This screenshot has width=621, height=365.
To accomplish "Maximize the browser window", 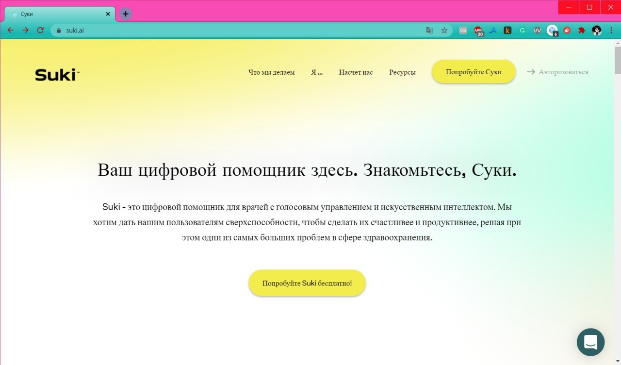I will (589, 7).
